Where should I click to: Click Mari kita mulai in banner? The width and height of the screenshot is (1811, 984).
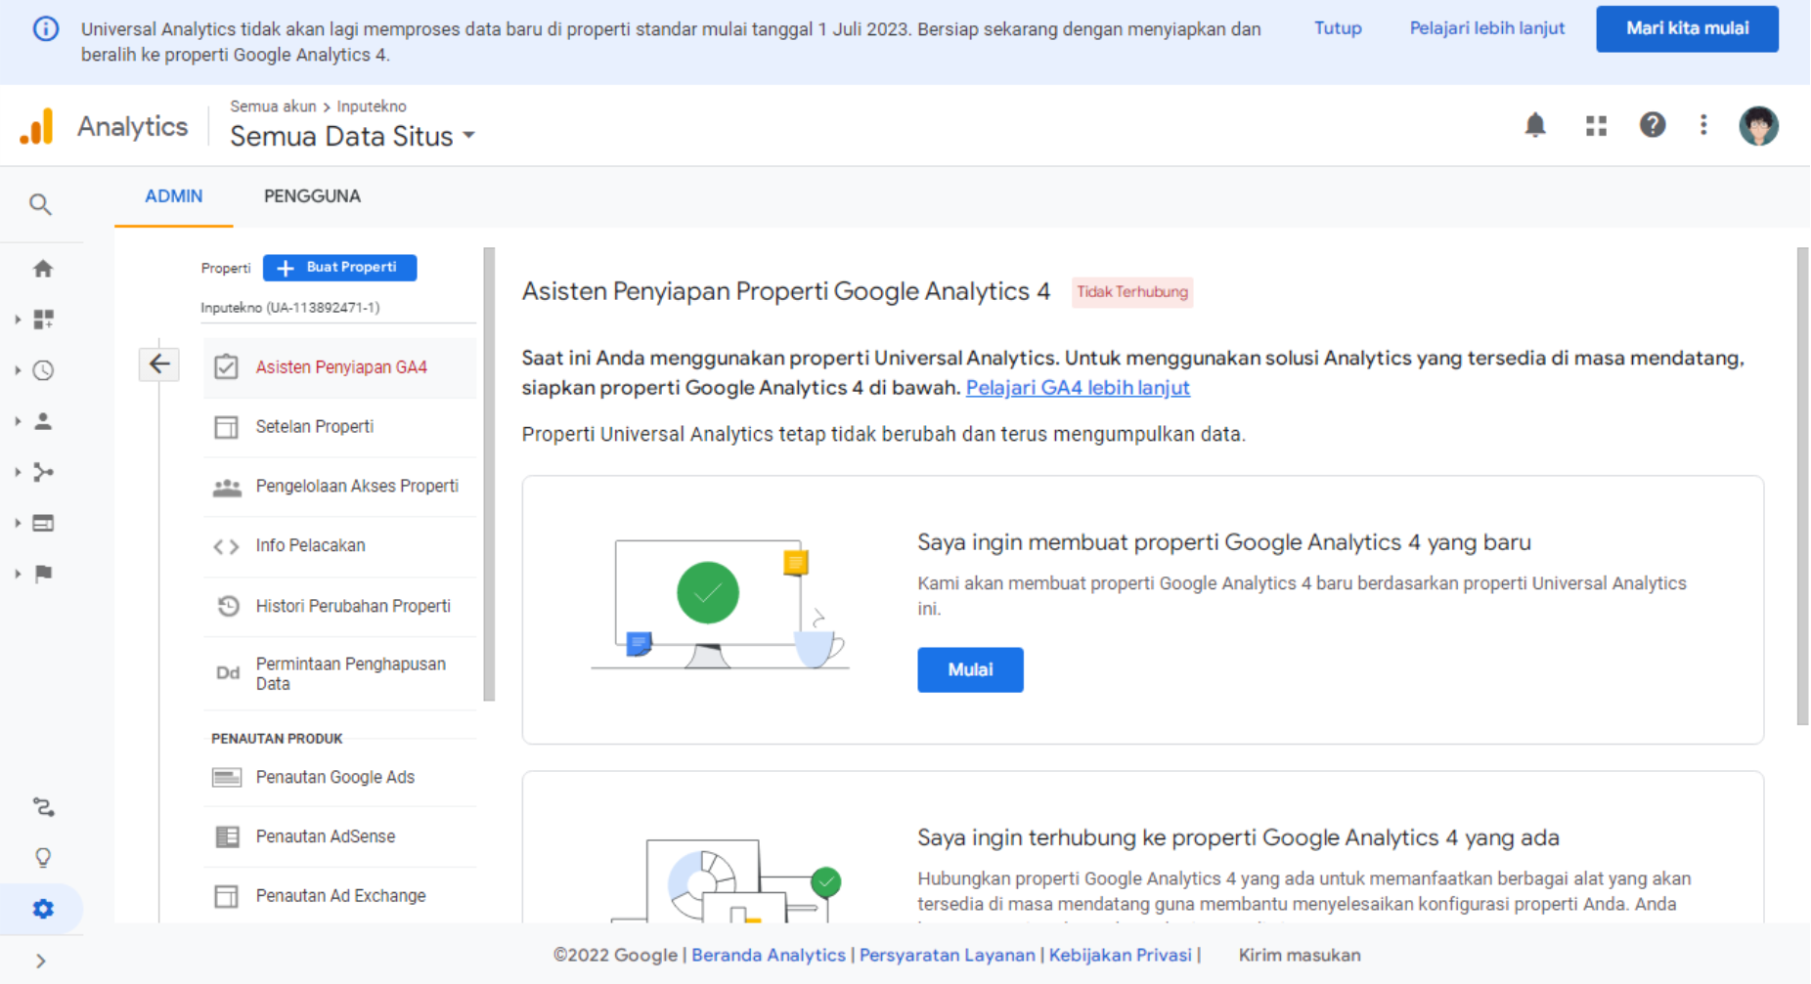click(x=1687, y=29)
